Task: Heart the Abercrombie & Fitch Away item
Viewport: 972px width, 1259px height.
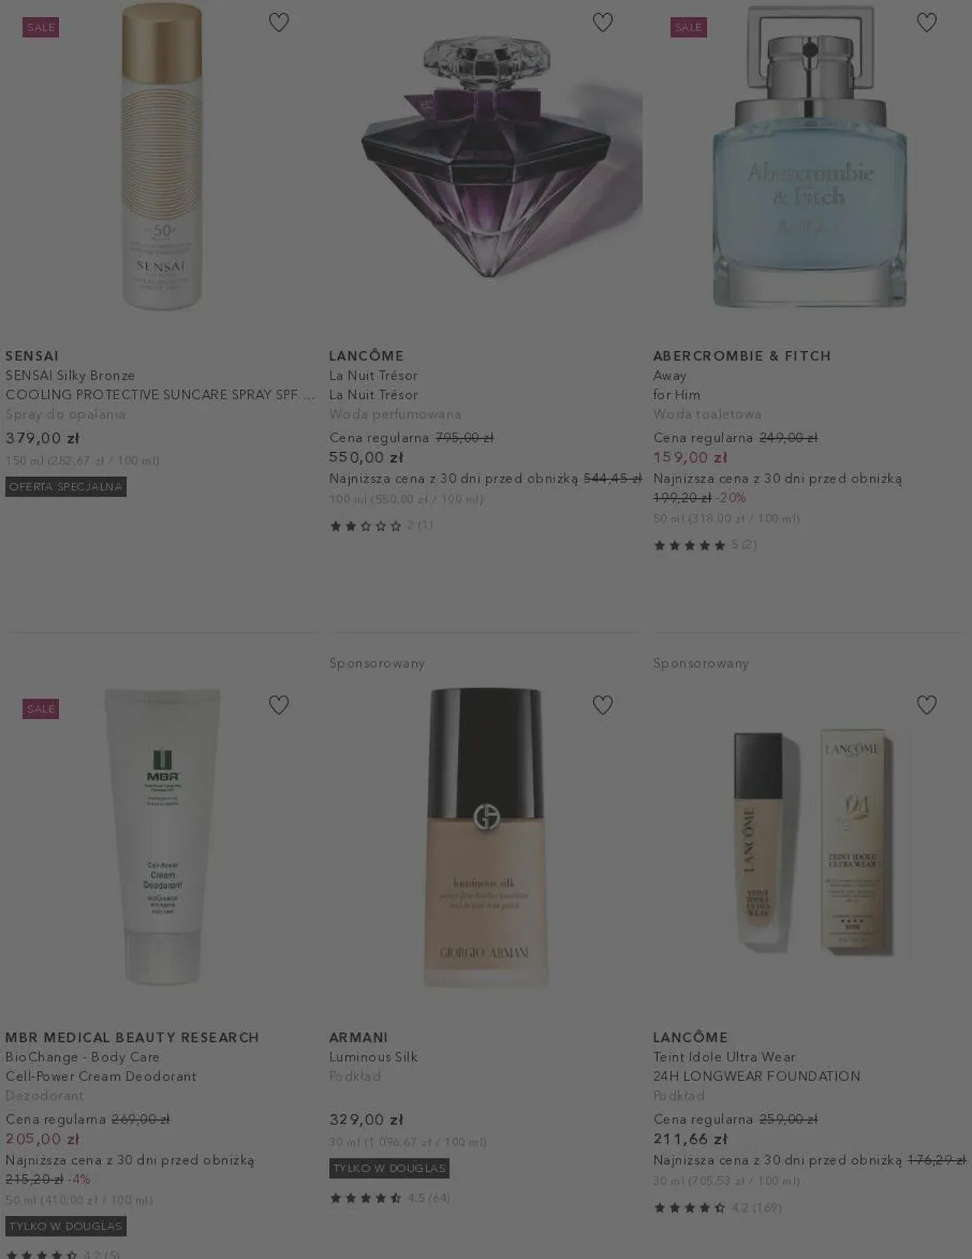Action: (x=926, y=23)
